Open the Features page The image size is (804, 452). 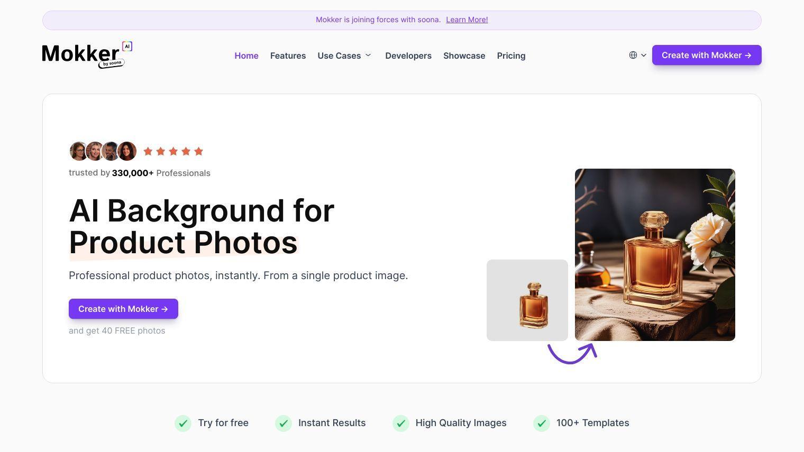coord(288,56)
